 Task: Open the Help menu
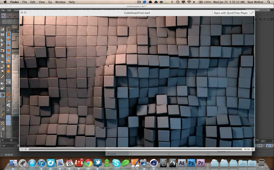pos(72,2)
